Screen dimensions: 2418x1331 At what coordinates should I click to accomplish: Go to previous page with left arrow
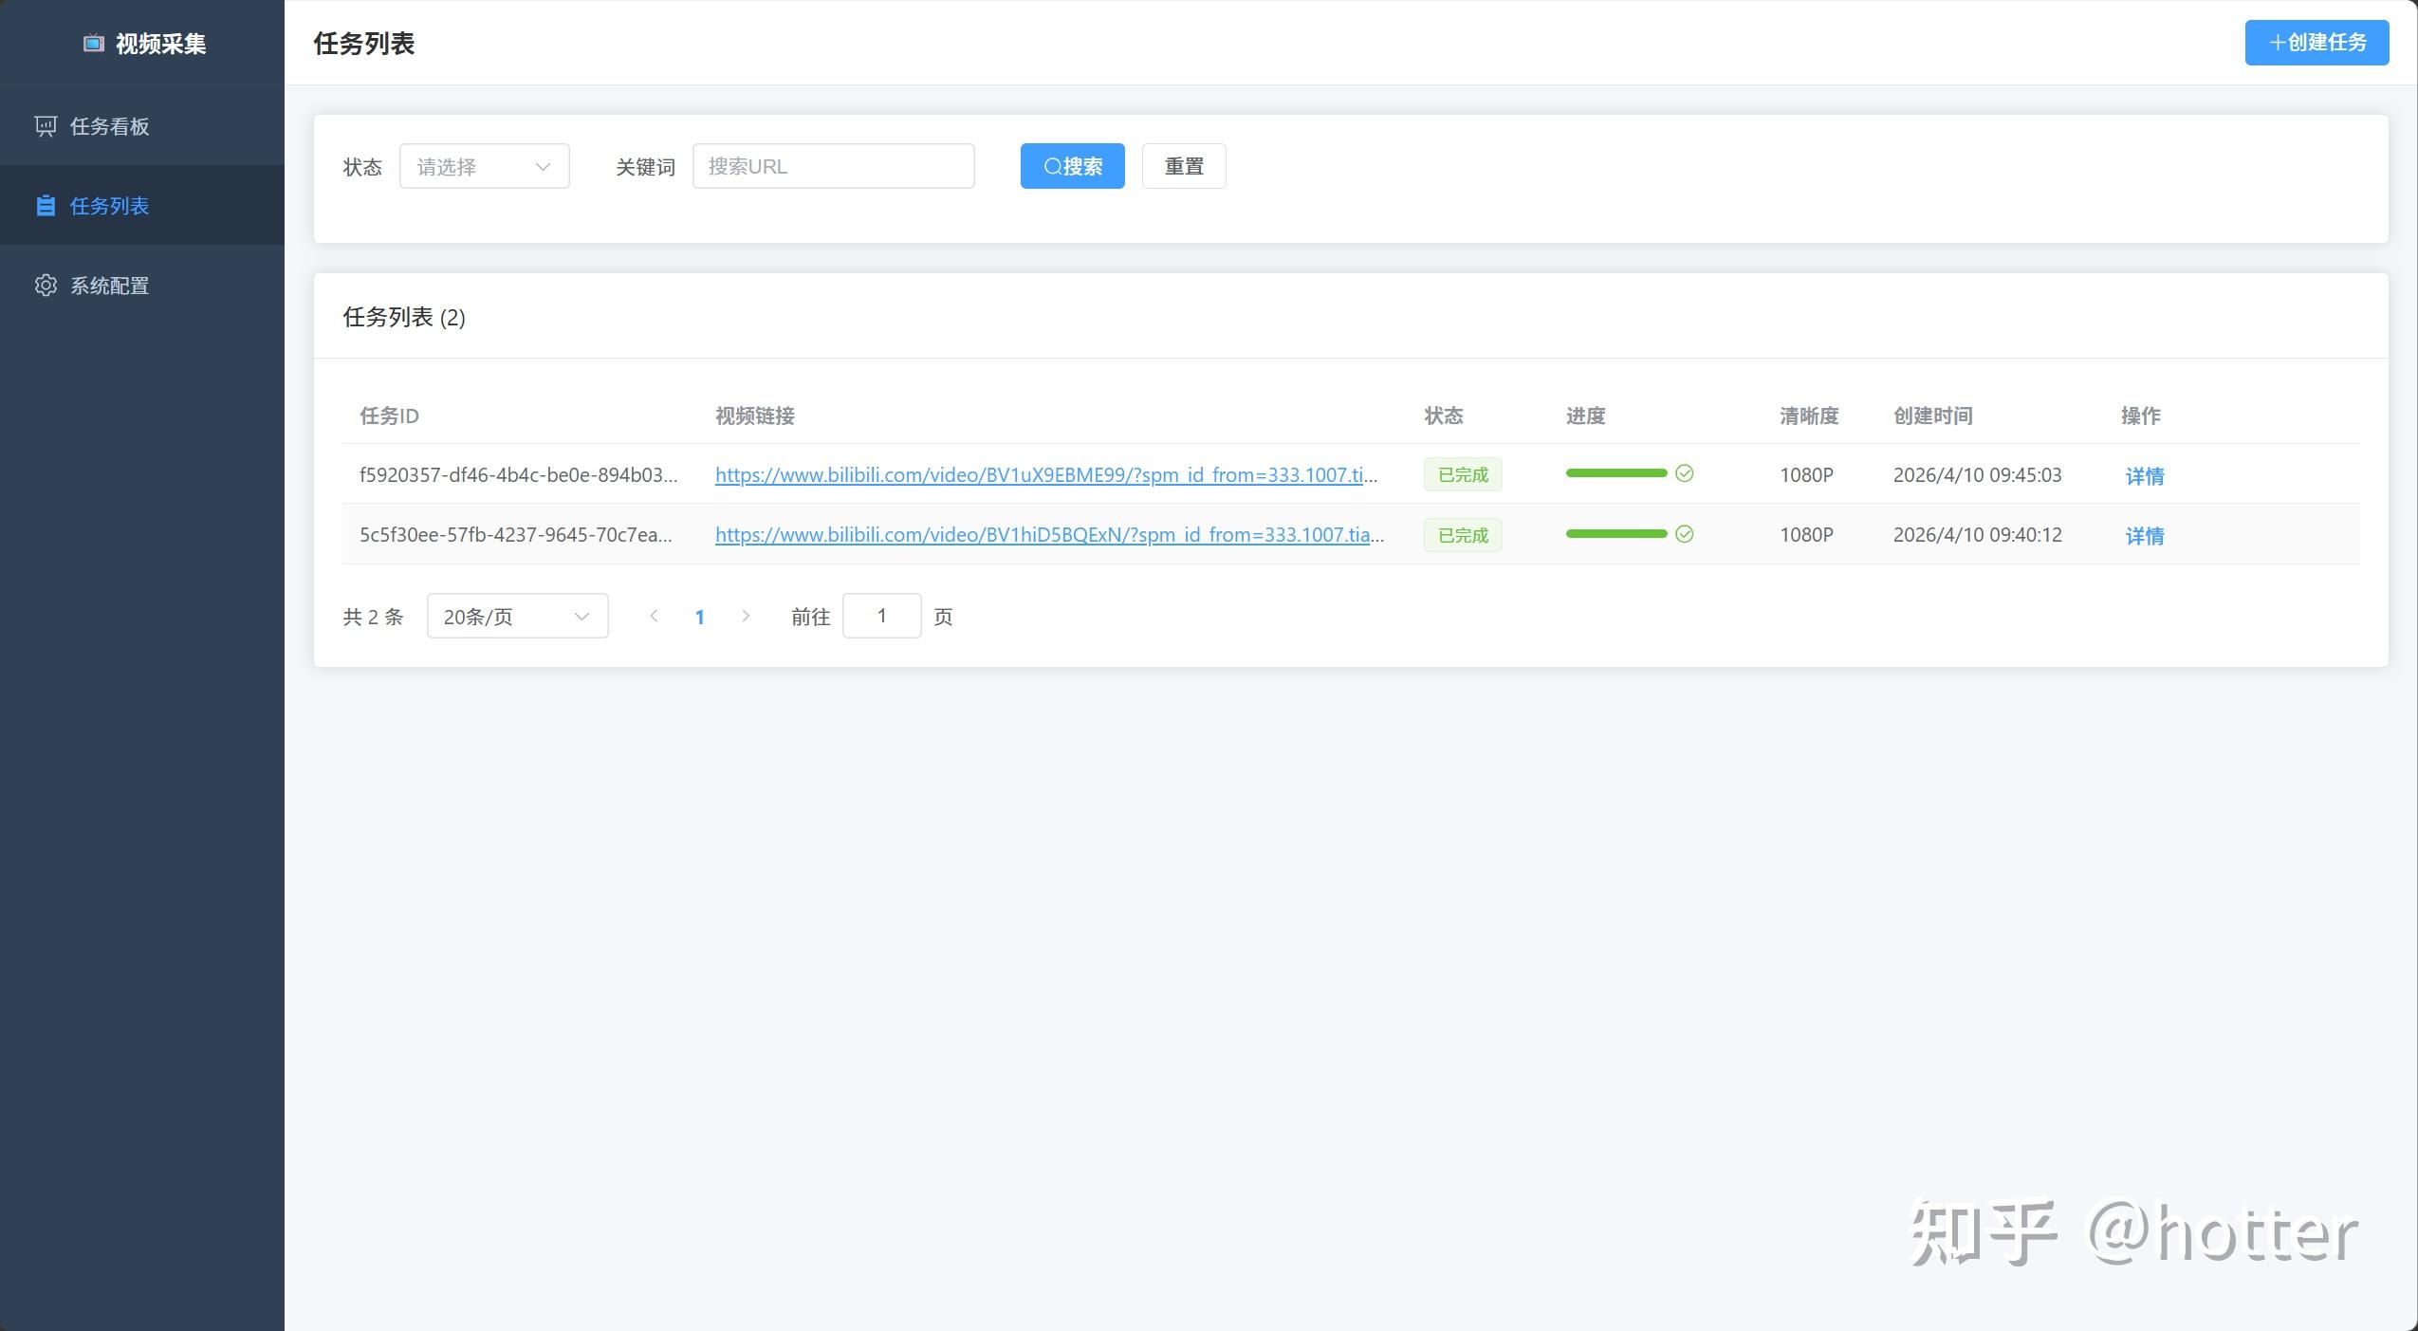654,616
